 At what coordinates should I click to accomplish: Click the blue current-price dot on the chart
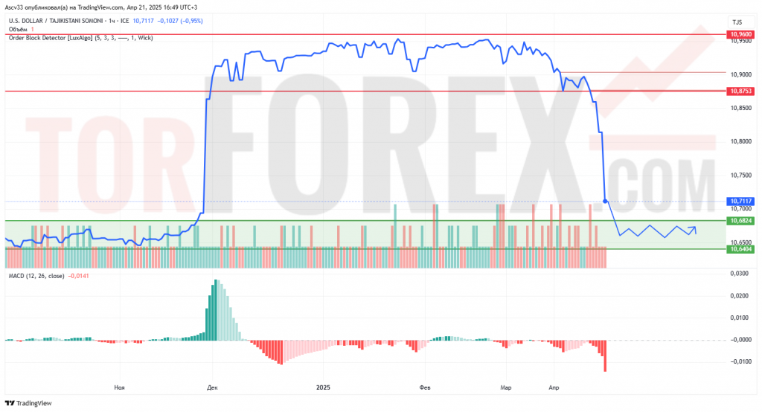point(605,201)
